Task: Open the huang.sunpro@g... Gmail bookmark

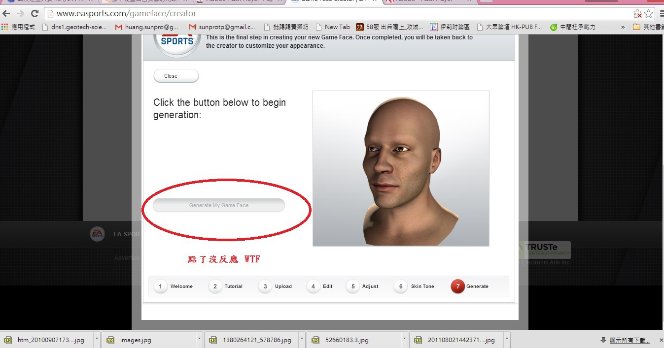Action: (147, 27)
